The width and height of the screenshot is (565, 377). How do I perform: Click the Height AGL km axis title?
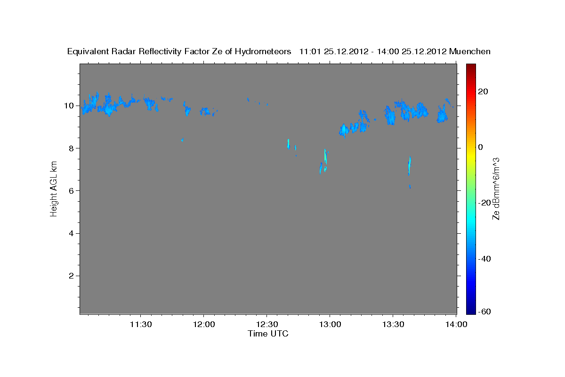pos(54,189)
